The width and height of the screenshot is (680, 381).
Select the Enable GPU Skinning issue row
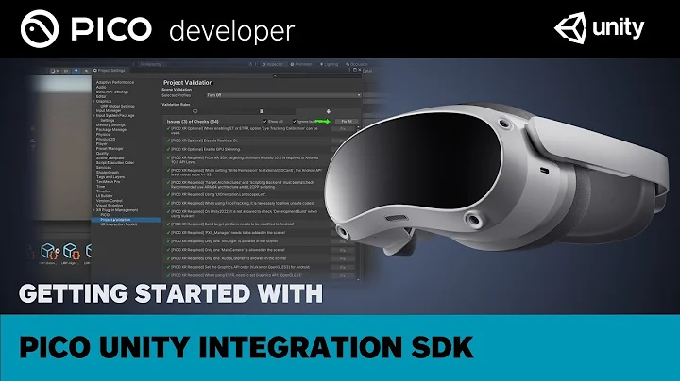[x=248, y=149]
